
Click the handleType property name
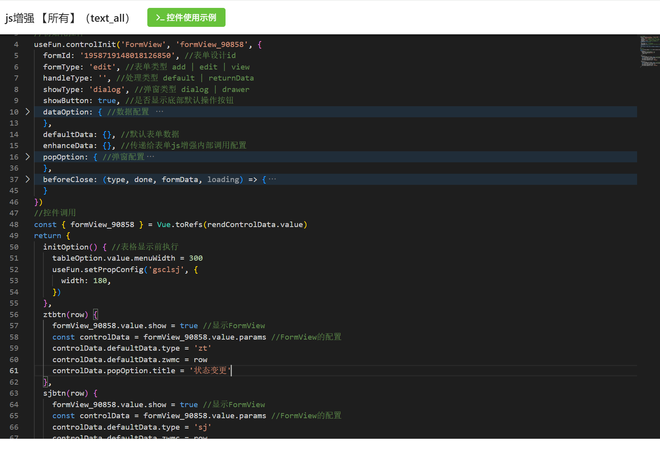click(65, 78)
